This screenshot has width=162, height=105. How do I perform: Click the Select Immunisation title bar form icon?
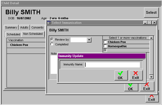point(49,23)
